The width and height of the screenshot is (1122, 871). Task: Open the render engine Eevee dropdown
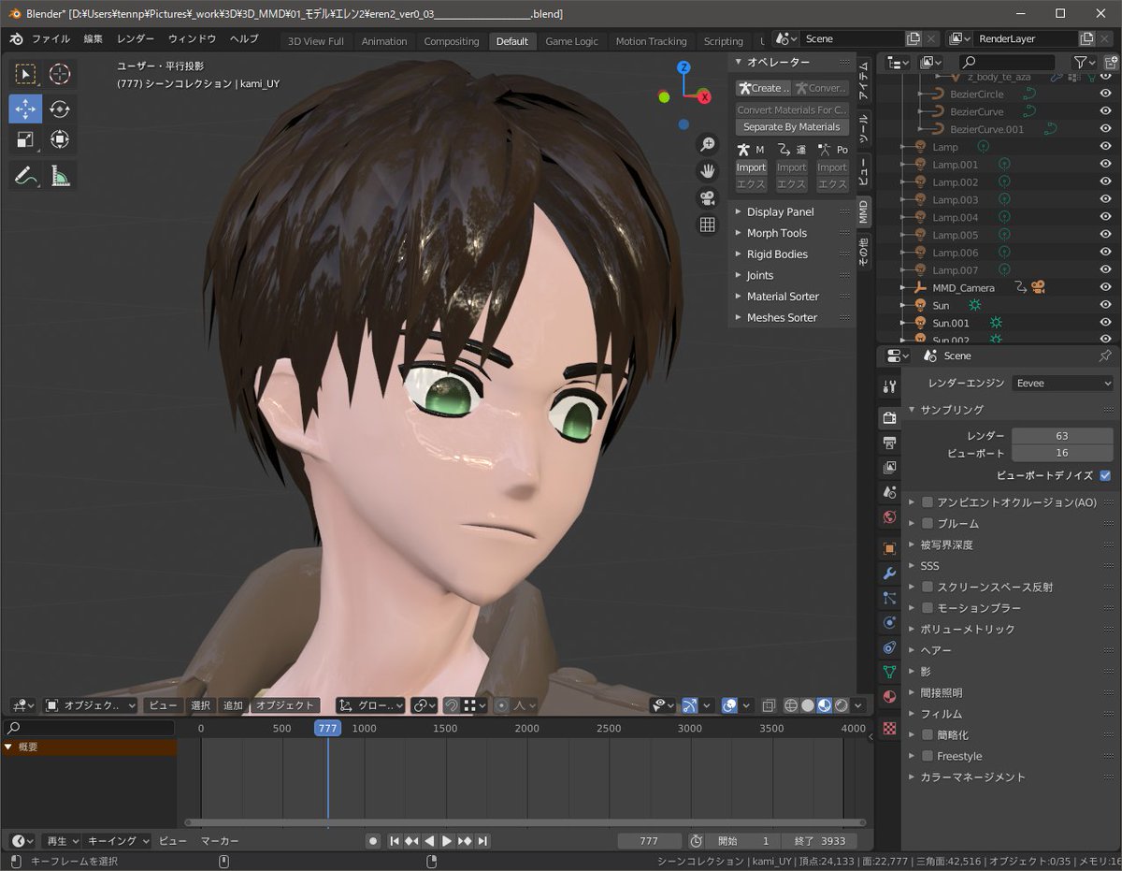coord(1063,384)
